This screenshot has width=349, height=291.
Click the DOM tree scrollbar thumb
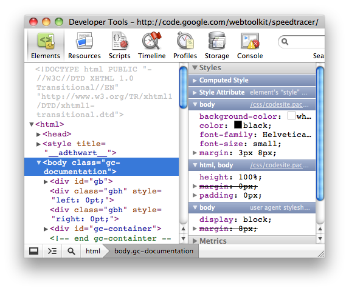(x=184, y=87)
